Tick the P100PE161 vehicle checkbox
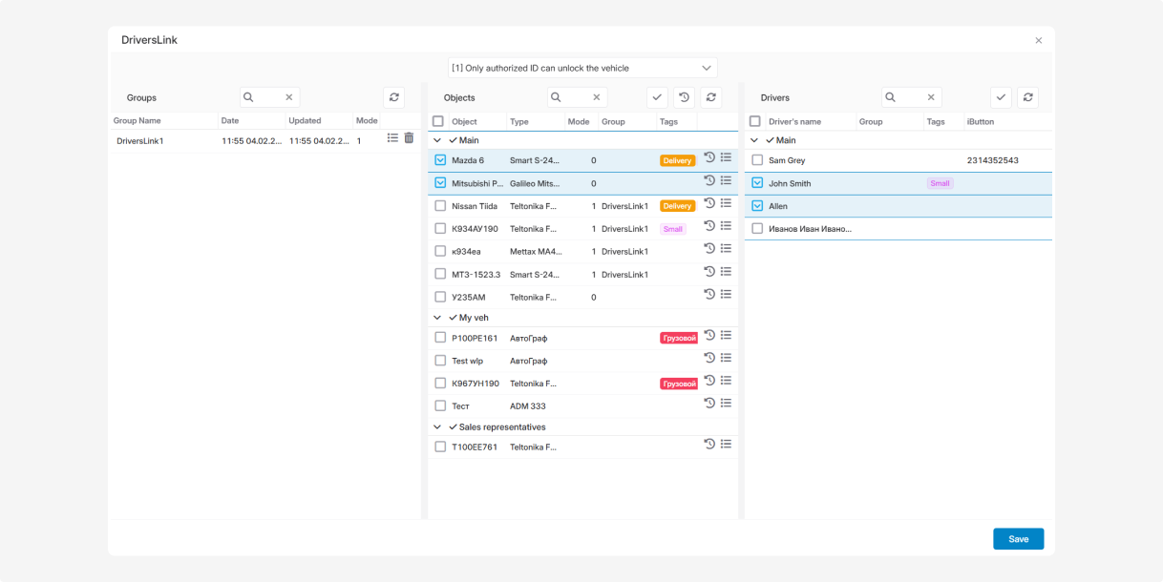The height and width of the screenshot is (582, 1163). coord(440,338)
